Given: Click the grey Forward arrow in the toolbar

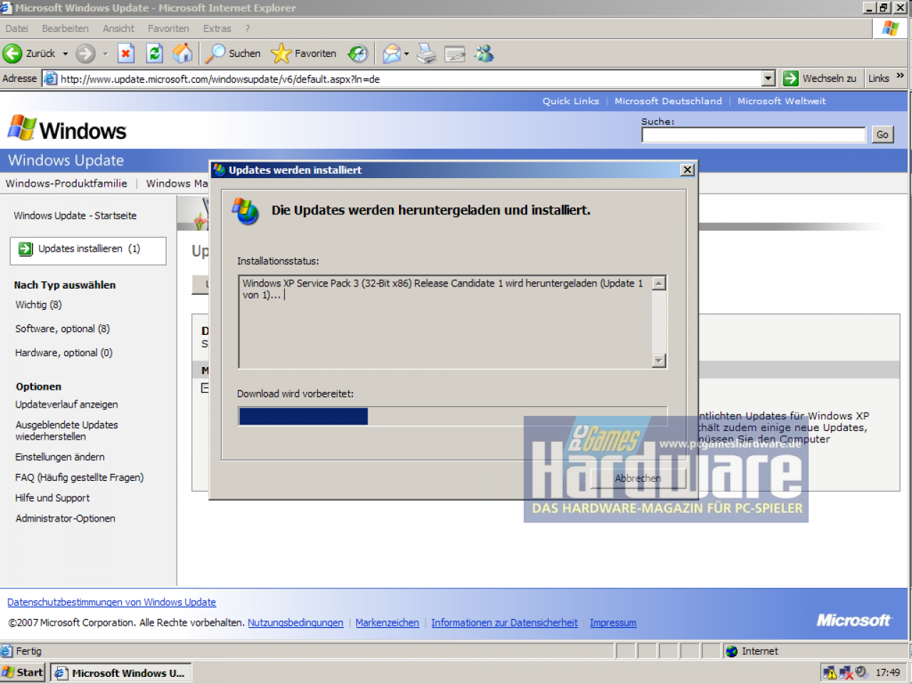Looking at the screenshot, I should (85, 53).
